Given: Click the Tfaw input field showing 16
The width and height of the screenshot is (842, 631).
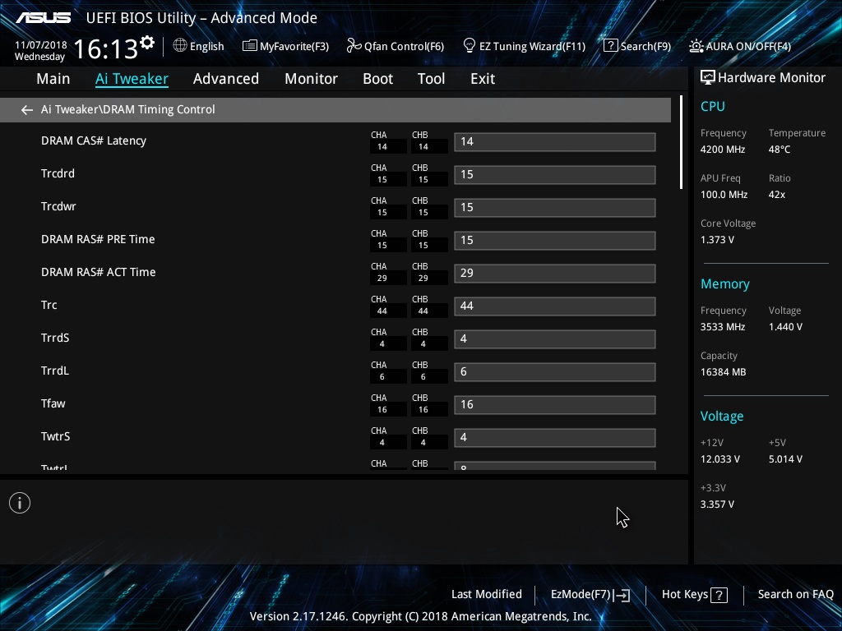Looking at the screenshot, I should 555,404.
